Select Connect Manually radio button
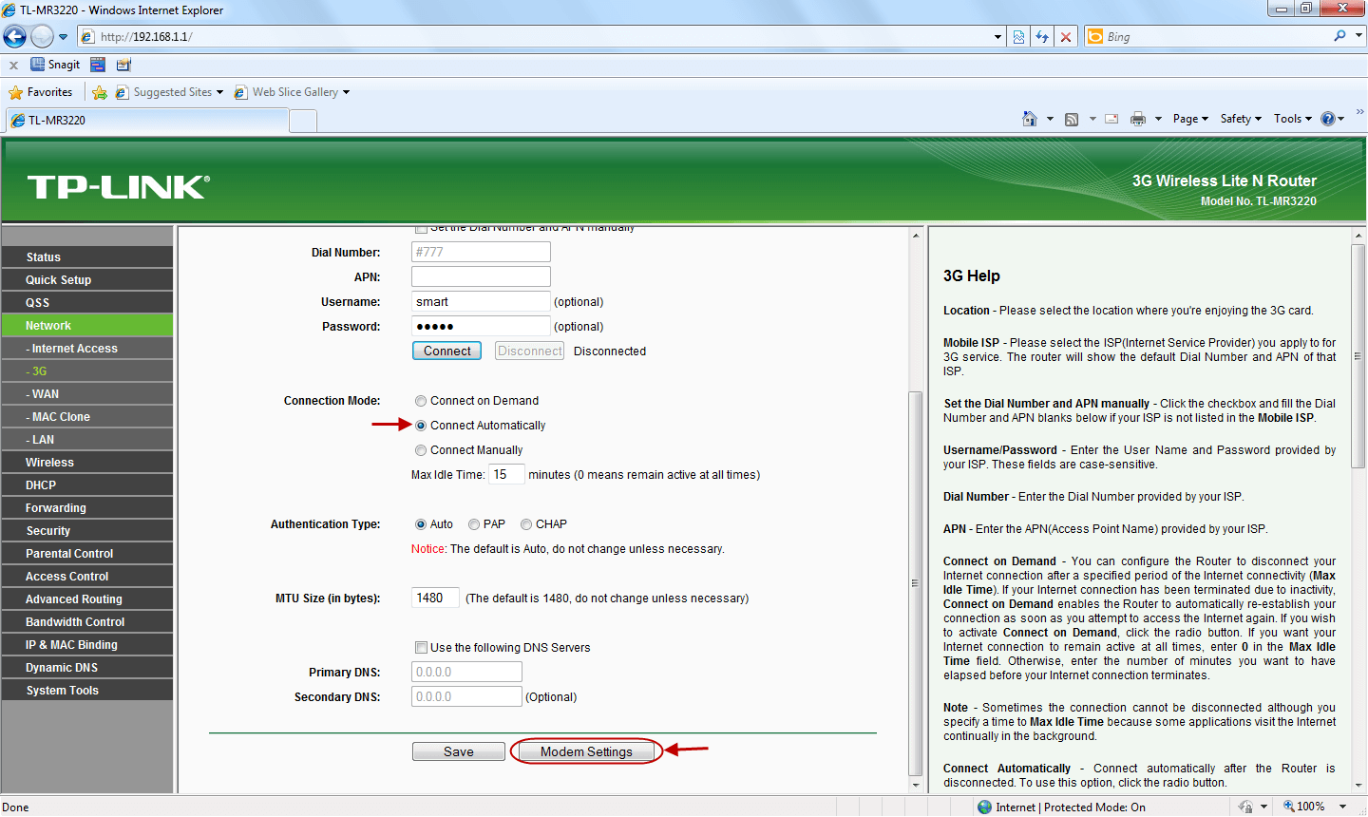This screenshot has width=1368, height=817. pos(421,450)
